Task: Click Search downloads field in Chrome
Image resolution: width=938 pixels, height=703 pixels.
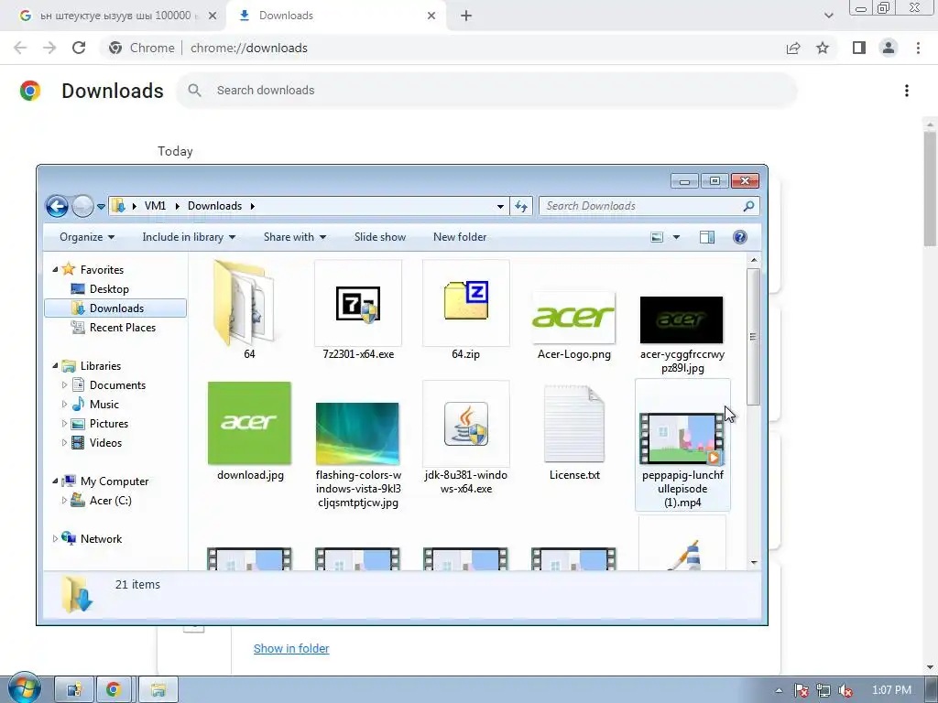Action: click(x=486, y=91)
